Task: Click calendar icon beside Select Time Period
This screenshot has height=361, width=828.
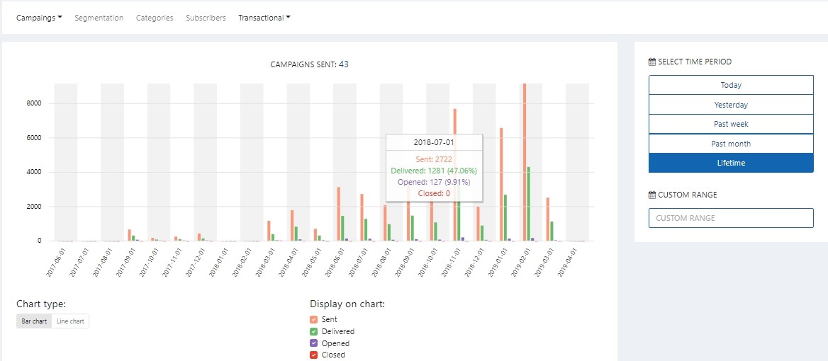Action: click(651, 62)
